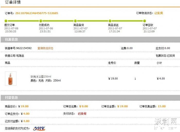Open the 查询物流状态 logistics tracking link
Image resolution: width=180 pixels, height=132 pixels.
tap(45, 48)
